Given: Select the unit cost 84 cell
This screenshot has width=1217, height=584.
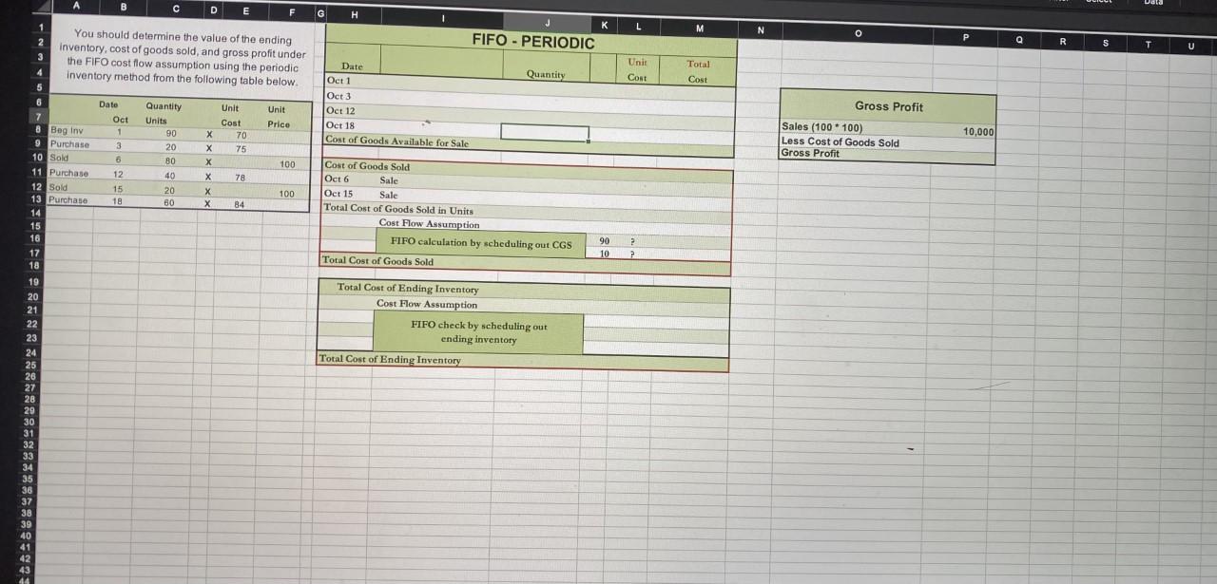Looking at the screenshot, I should click(x=241, y=204).
